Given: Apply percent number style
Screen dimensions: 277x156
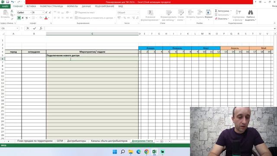Looking at the screenshot, I should tap(125, 18).
